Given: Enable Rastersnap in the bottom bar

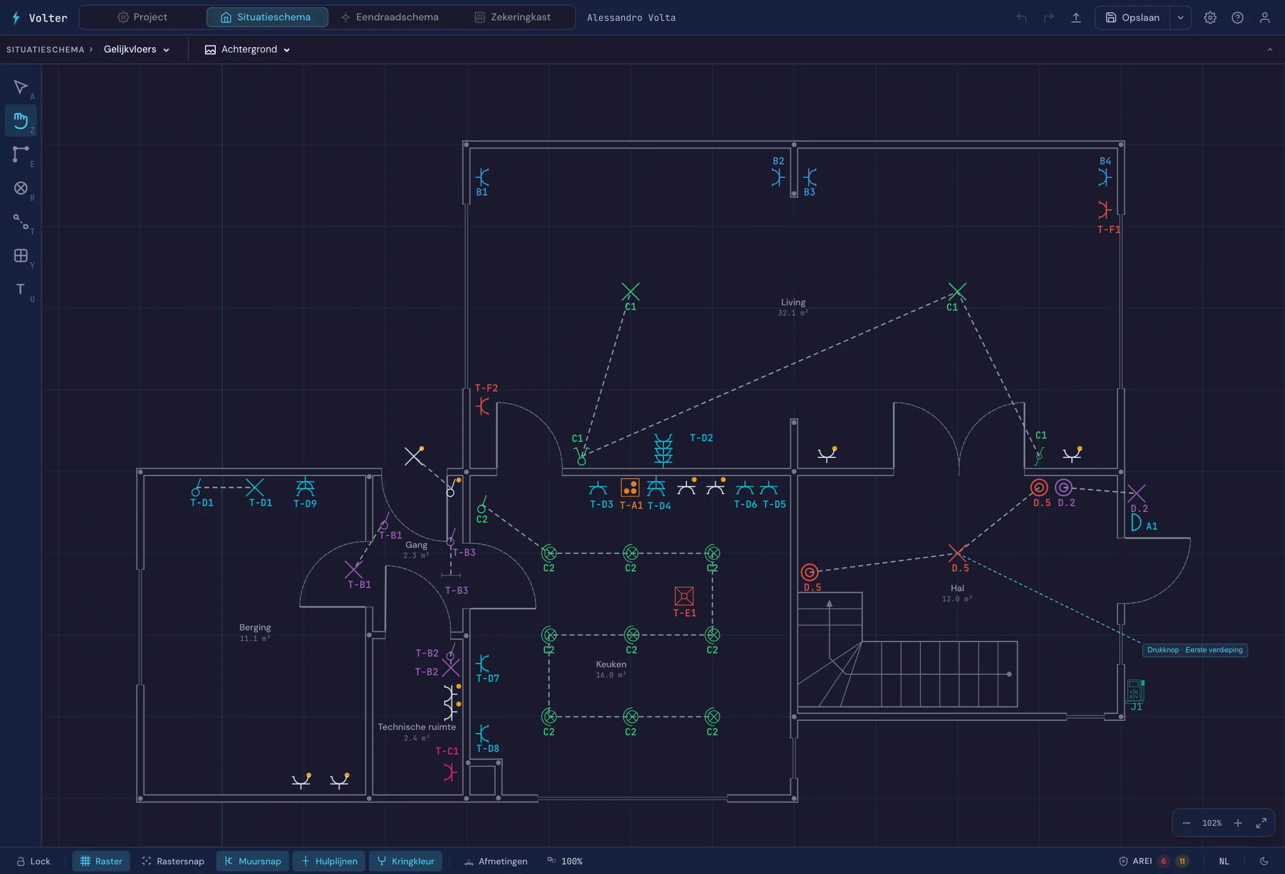Looking at the screenshot, I should click(172, 861).
